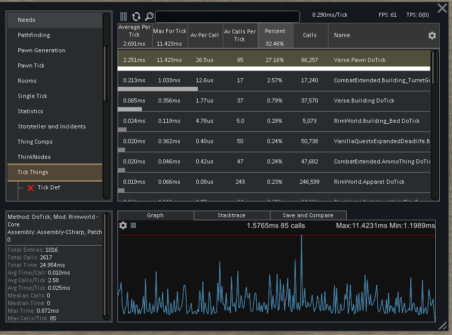Image resolution: width=452 pixels, height=335 pixels.
Task: Open table column settings gear
Action: (432, 36)
